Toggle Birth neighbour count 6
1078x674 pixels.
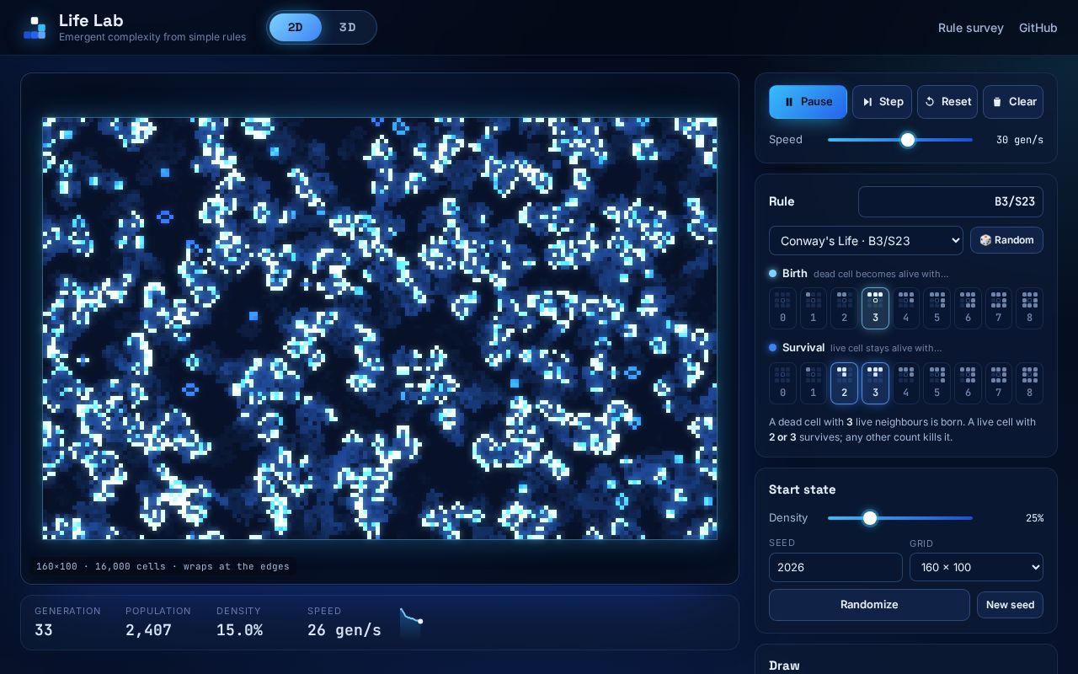[968, 308]
